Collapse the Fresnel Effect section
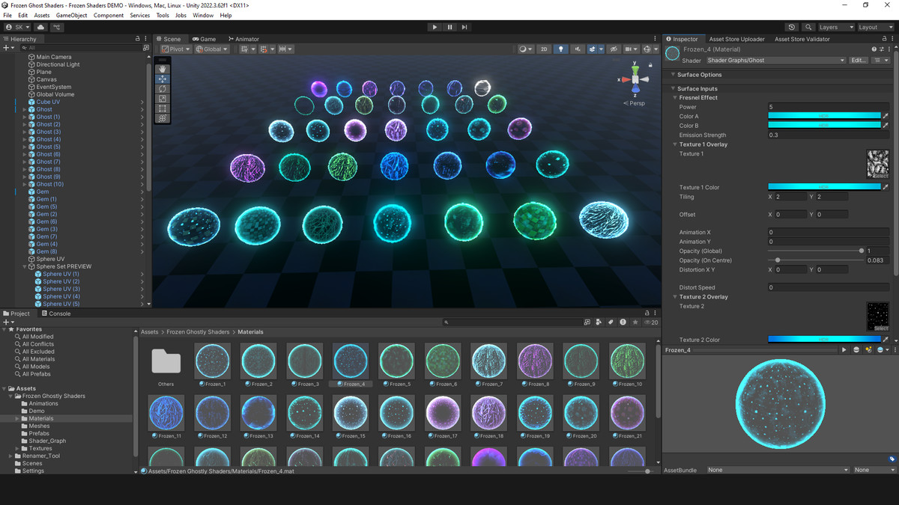The height and width of the screenshot is (505, 899). (x=674, y=97)
